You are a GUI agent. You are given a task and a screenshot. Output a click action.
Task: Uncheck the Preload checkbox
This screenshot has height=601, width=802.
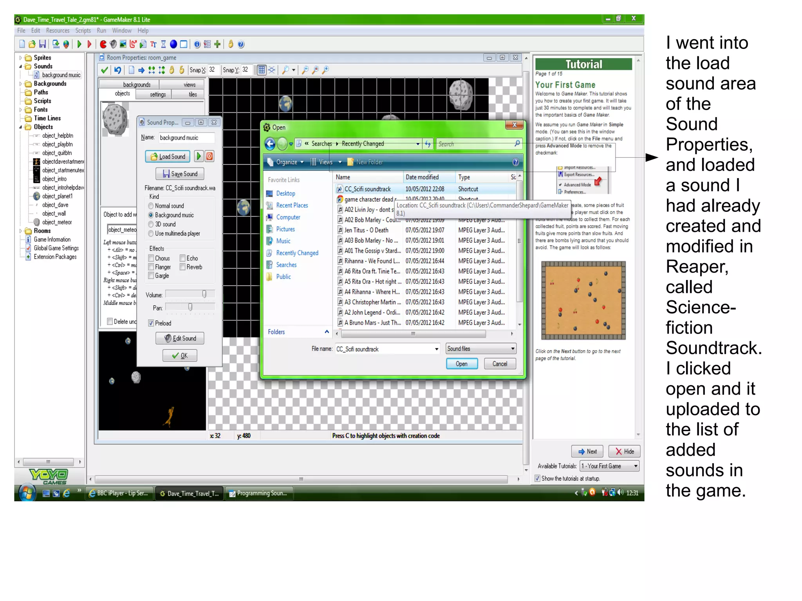tap(151, 323)
